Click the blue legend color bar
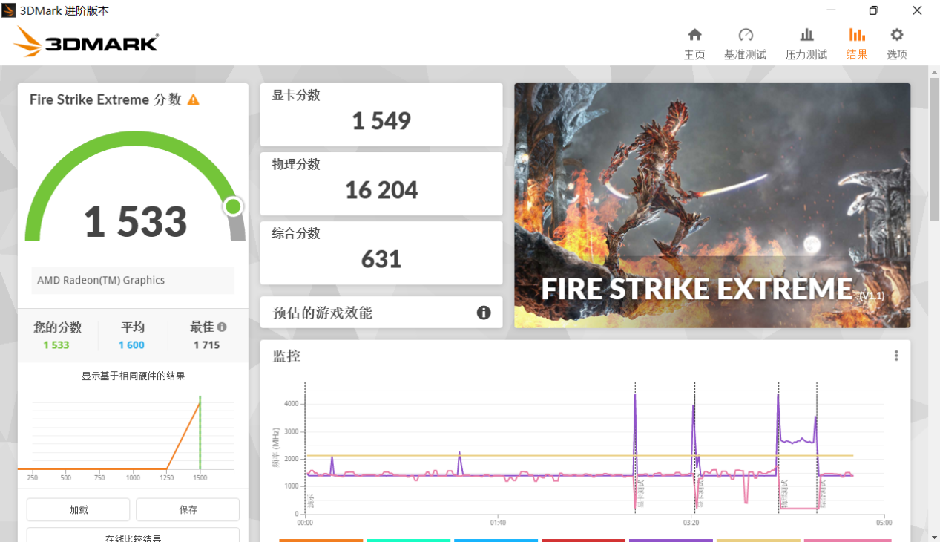Viewport: 940px width, 542px height. coord(496,541)
